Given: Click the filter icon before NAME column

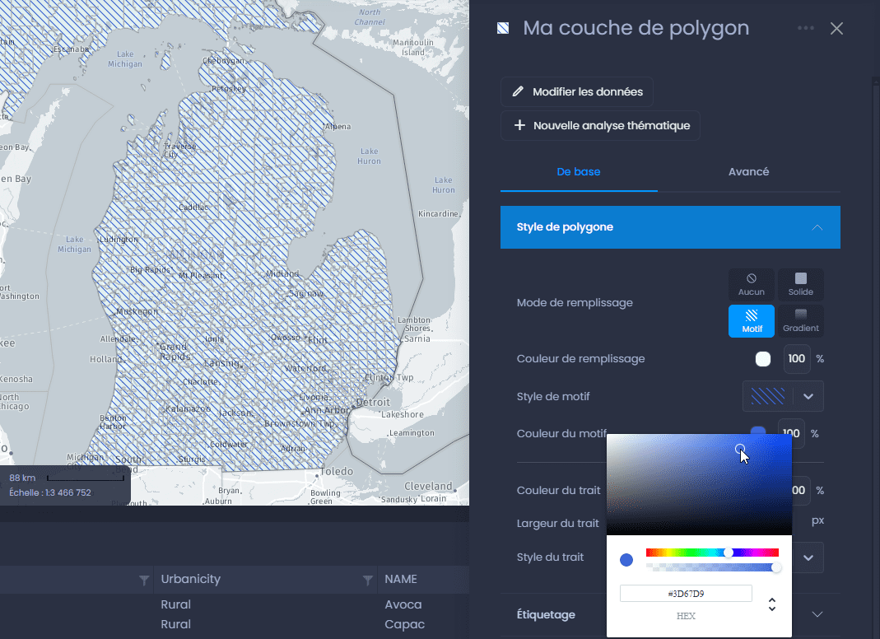Looking at the screenshot, I should pos(368,580).
